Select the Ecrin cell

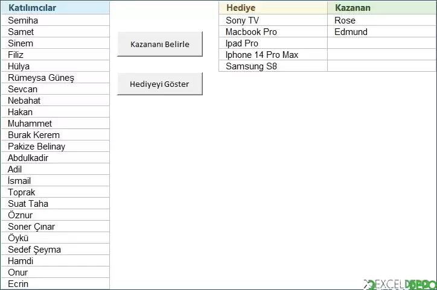point(55,283)
